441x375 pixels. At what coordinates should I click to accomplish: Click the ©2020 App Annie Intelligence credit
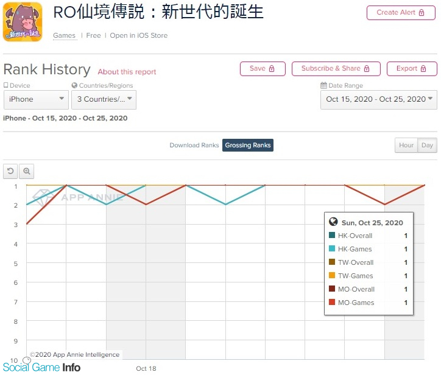(x=74, y=355)
